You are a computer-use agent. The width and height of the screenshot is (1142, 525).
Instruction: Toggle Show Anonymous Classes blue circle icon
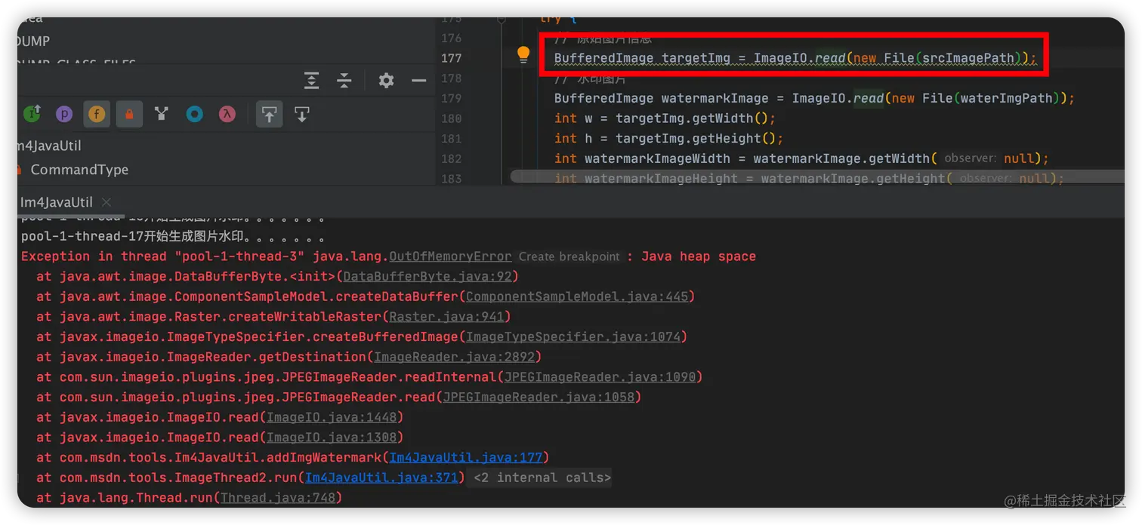pyautogui.click(x=194, y=114)
